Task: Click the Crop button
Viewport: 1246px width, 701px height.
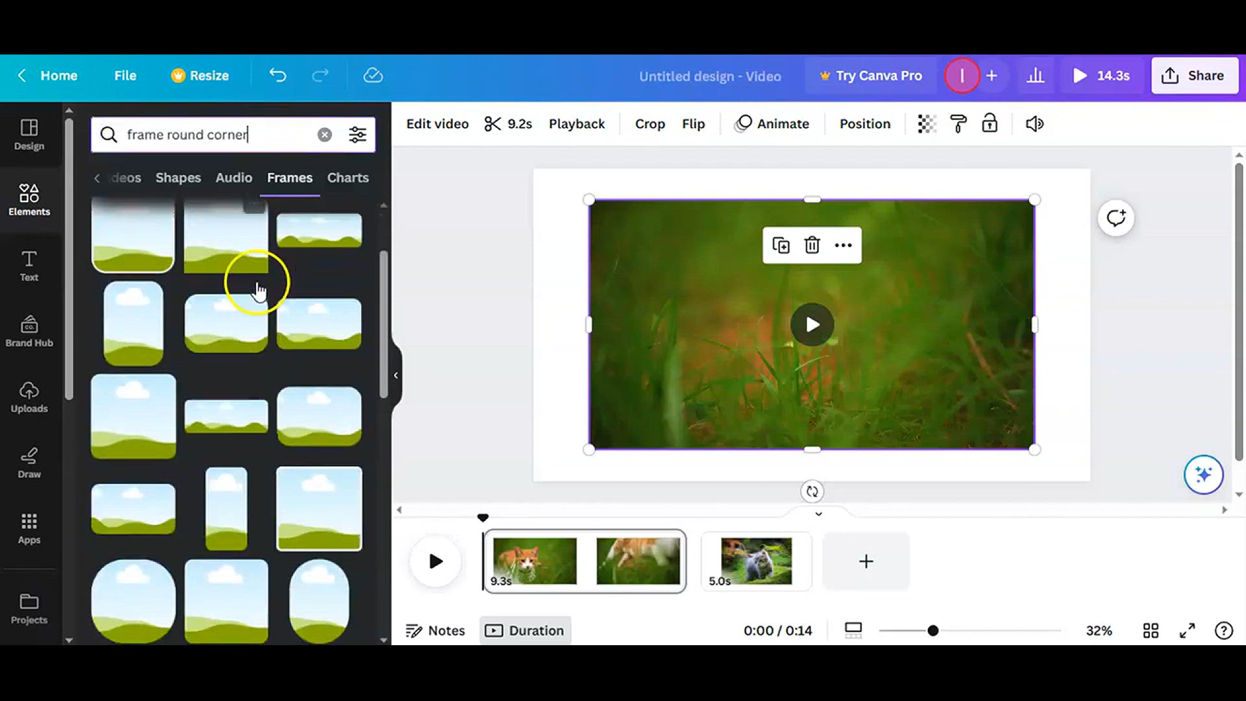Action: tap(650, 123)
